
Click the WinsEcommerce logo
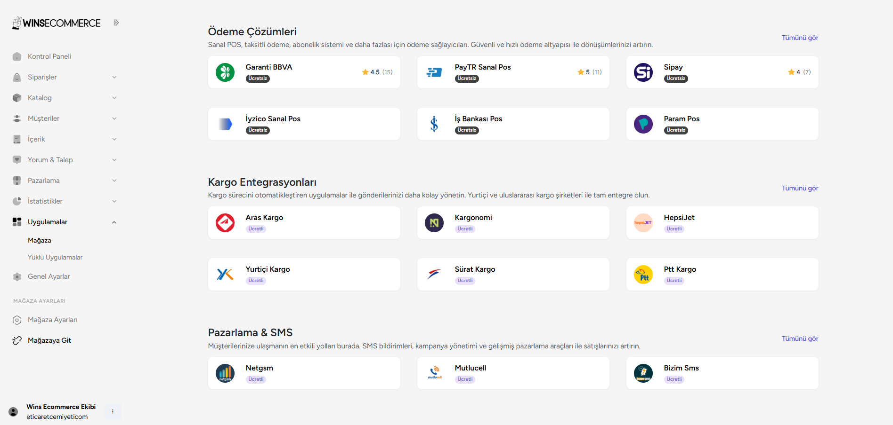[x=56, y=23]
